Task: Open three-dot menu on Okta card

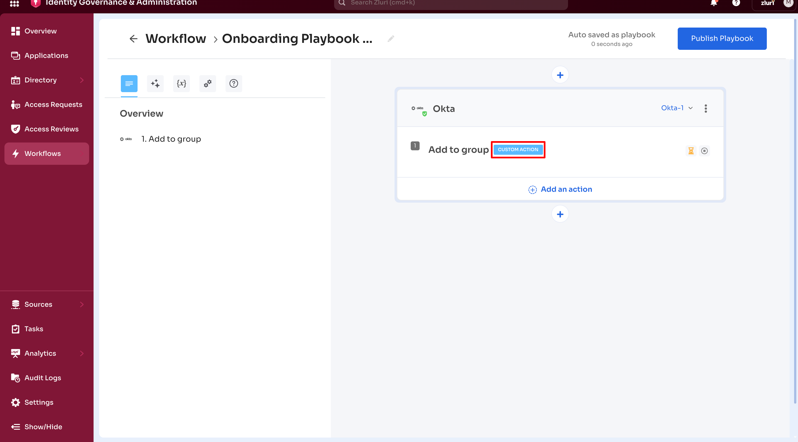Action: tap(706, 108)
